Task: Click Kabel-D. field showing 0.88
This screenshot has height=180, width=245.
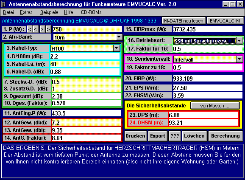Action: pos(85,72)
